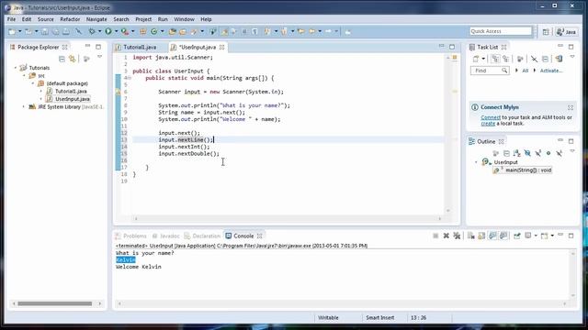Screen dimensions: 588x330
Task: Collapse UserInput class in Outline
Action: (476, 162)
